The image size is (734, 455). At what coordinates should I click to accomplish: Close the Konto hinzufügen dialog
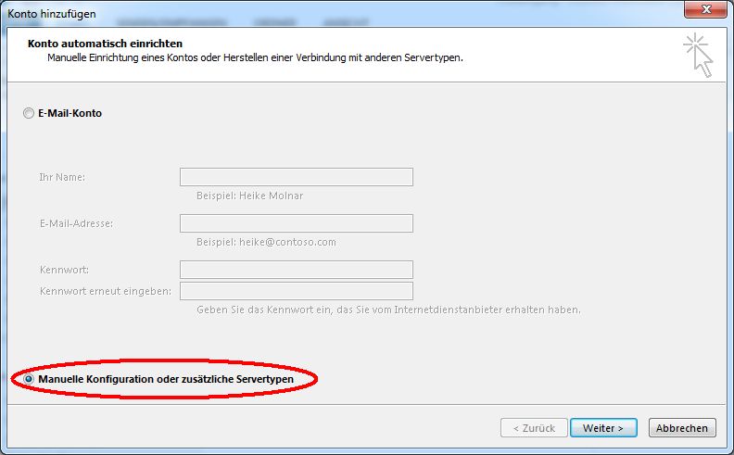coord(706,9)
